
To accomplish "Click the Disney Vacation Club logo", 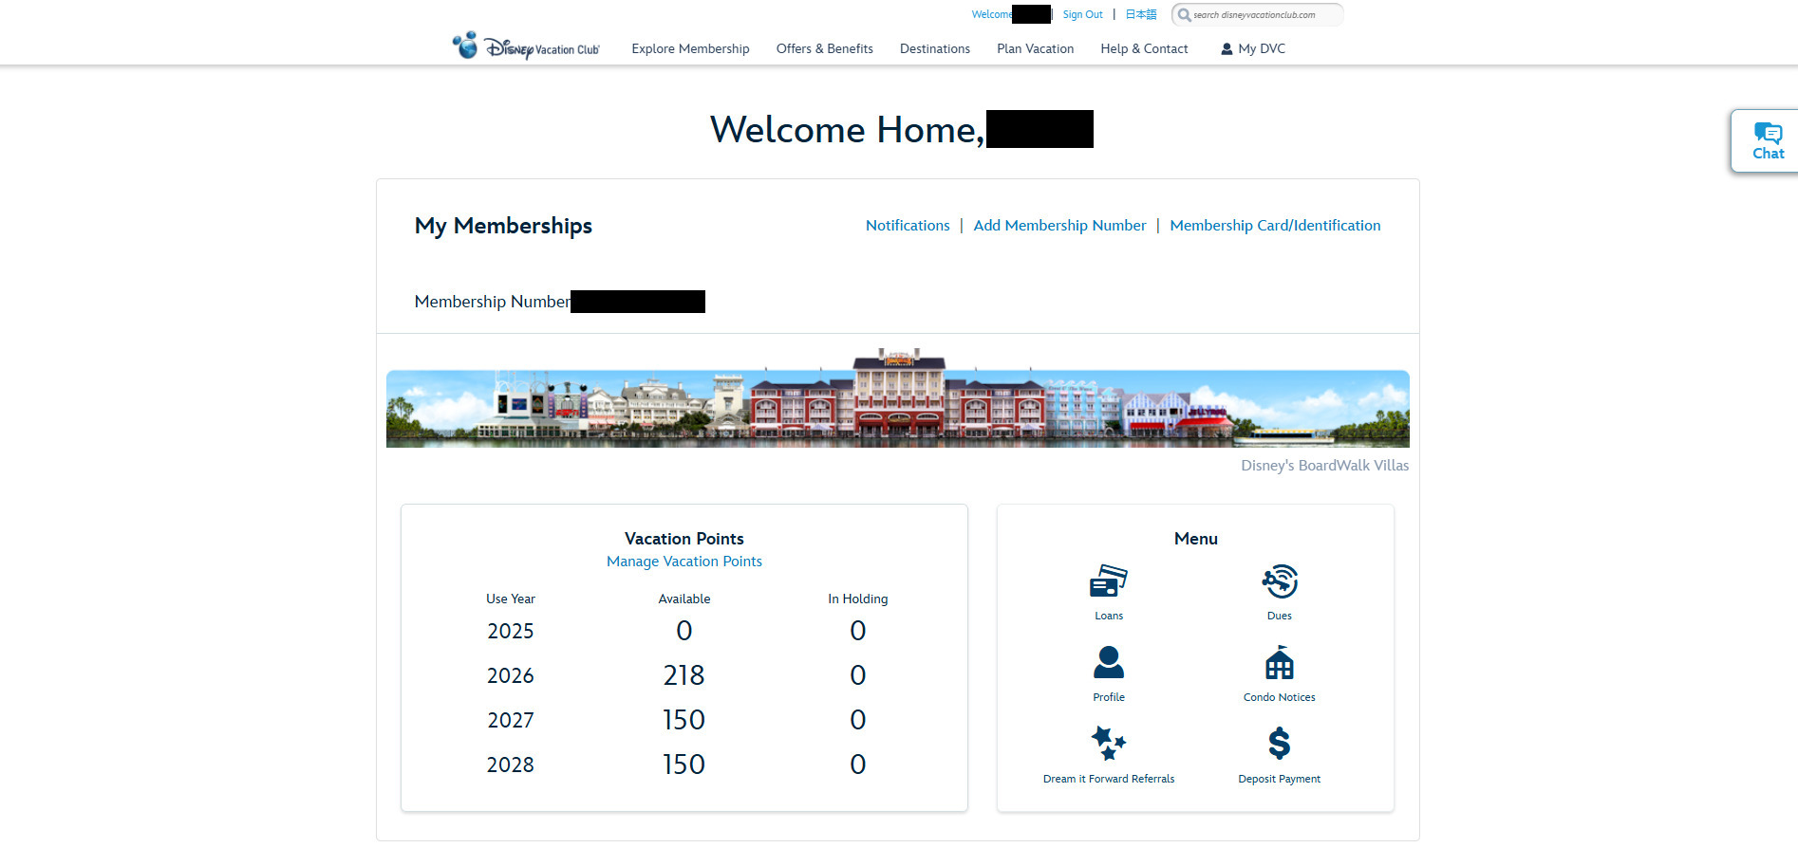I will (x=526, y=46).
